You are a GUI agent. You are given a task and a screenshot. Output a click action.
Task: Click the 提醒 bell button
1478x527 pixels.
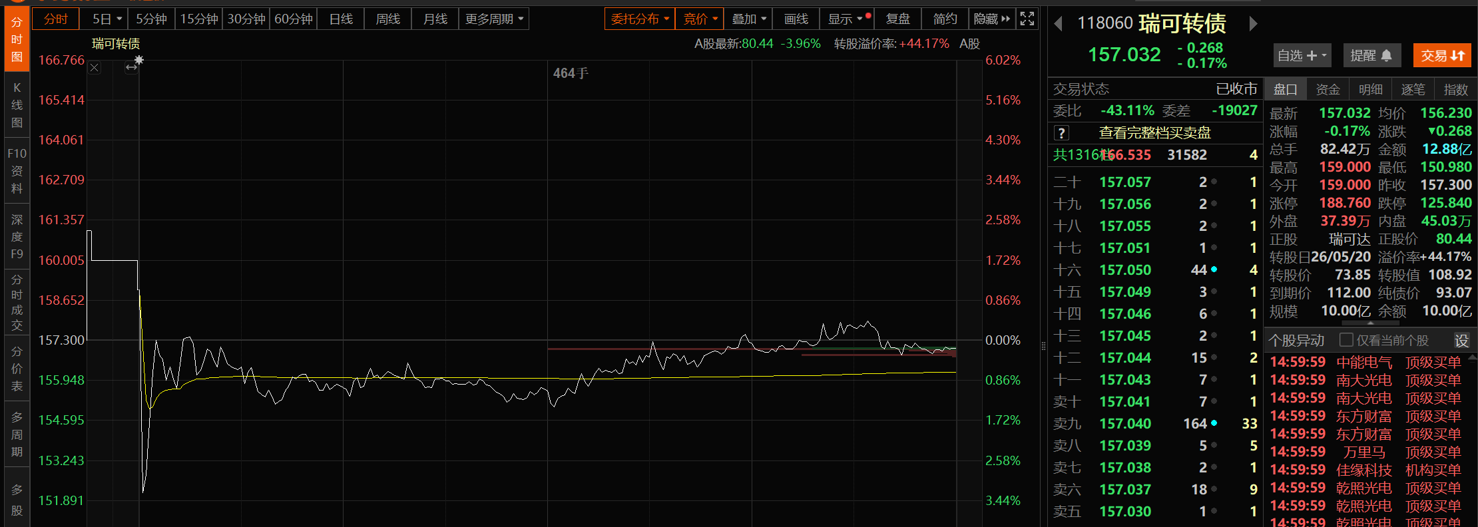[x=1372, y=55]
